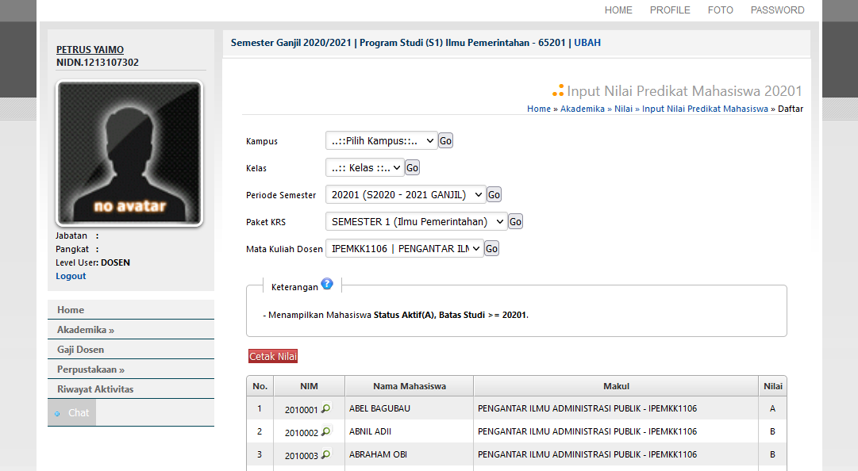The width and height of the screenshot is (858, 471).
Task: Expand the Akademika sidebar menu
Action: [86, 330]
